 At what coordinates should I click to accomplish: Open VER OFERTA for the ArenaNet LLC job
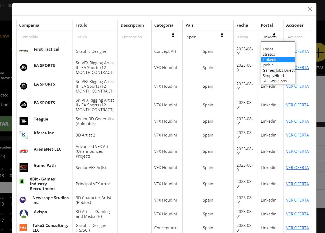[x=297, y=151]
